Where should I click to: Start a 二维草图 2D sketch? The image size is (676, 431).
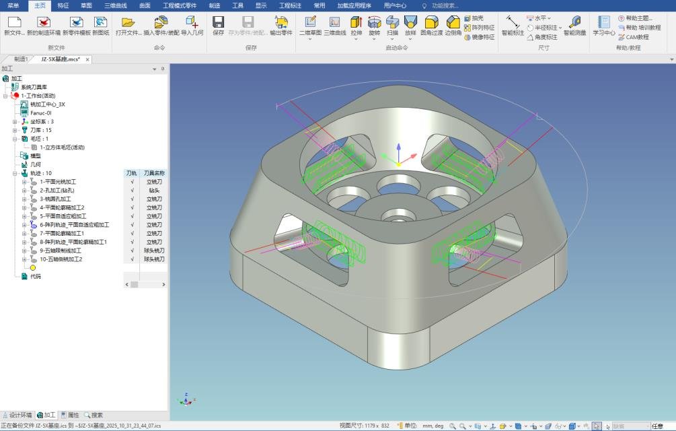[x=310, y=23]
